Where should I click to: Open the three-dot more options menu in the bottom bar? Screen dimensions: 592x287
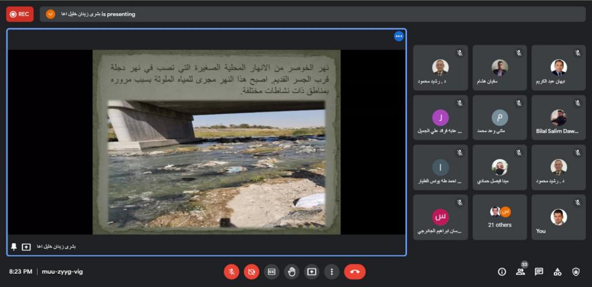331,271
